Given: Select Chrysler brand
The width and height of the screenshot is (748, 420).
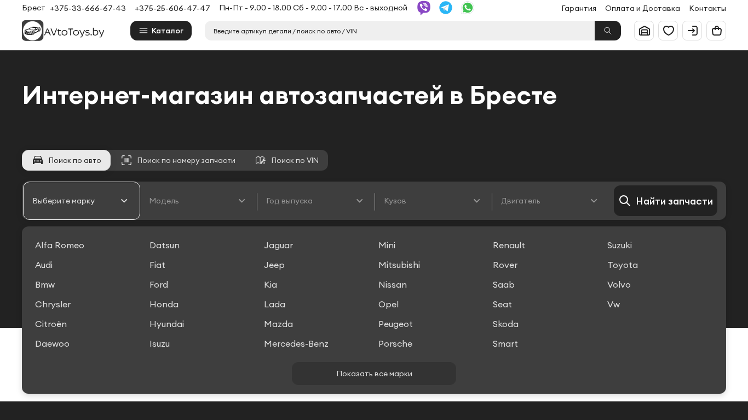Looking at the screenshot, I should pyautogui.click(x=53, y=304).
